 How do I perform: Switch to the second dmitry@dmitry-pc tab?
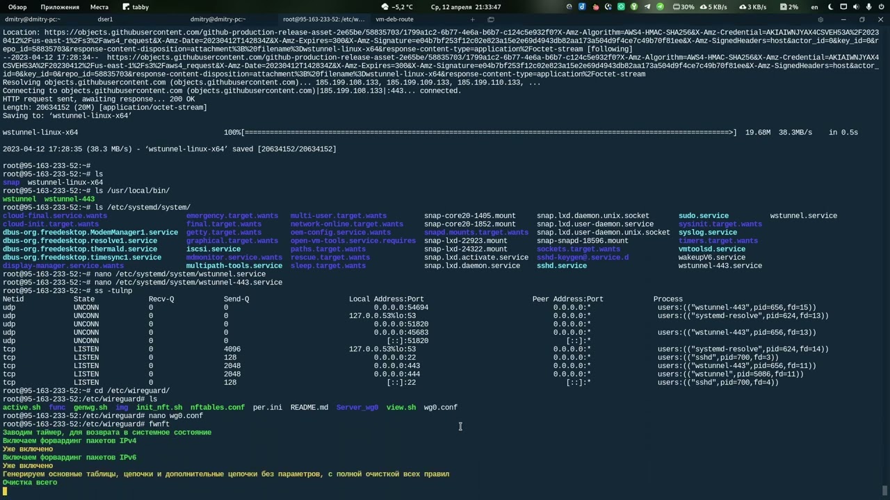(218, 19)
